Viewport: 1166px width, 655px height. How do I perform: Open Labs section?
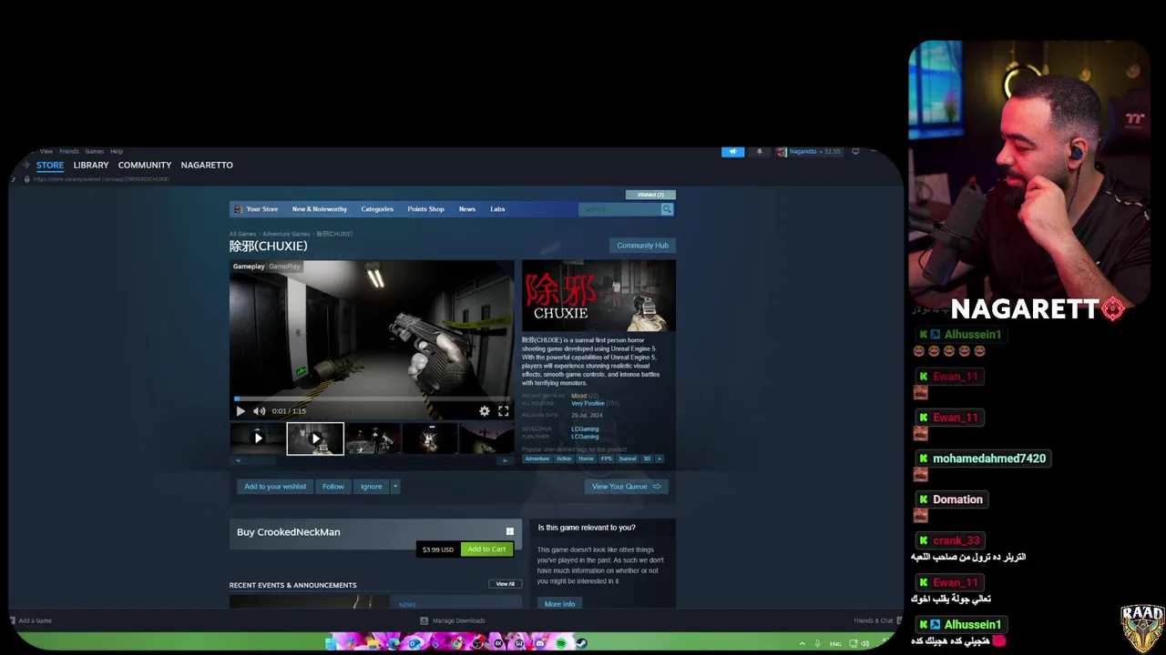[497, 209]
